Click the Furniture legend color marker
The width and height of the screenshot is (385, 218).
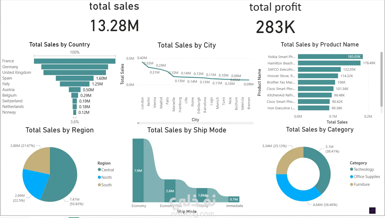coord(351,184)
